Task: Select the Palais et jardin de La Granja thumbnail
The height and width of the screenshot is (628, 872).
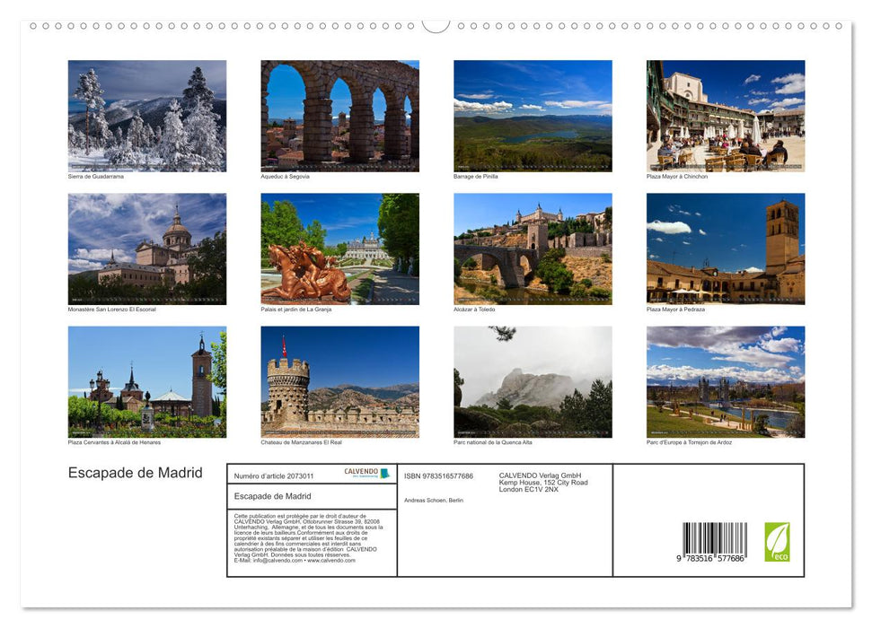Action: 339,248
